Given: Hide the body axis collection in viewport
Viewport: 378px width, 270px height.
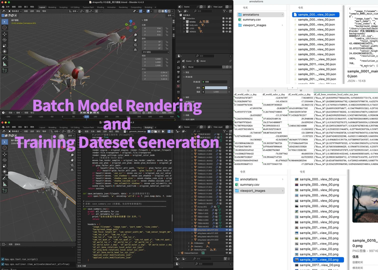Looking at the screenshot, I should point(227,25).
